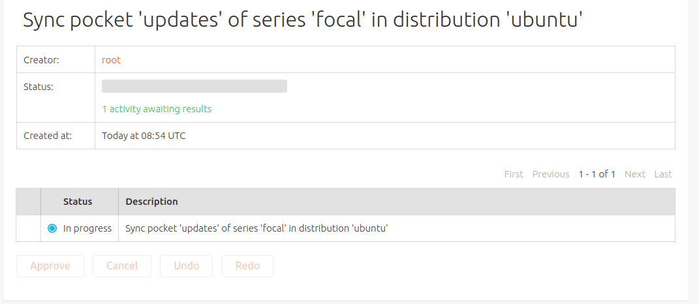This screenshot has width=699, height=304.
Task: Click the Description column header
Action: pyautogui.click(x=151, y=202)
